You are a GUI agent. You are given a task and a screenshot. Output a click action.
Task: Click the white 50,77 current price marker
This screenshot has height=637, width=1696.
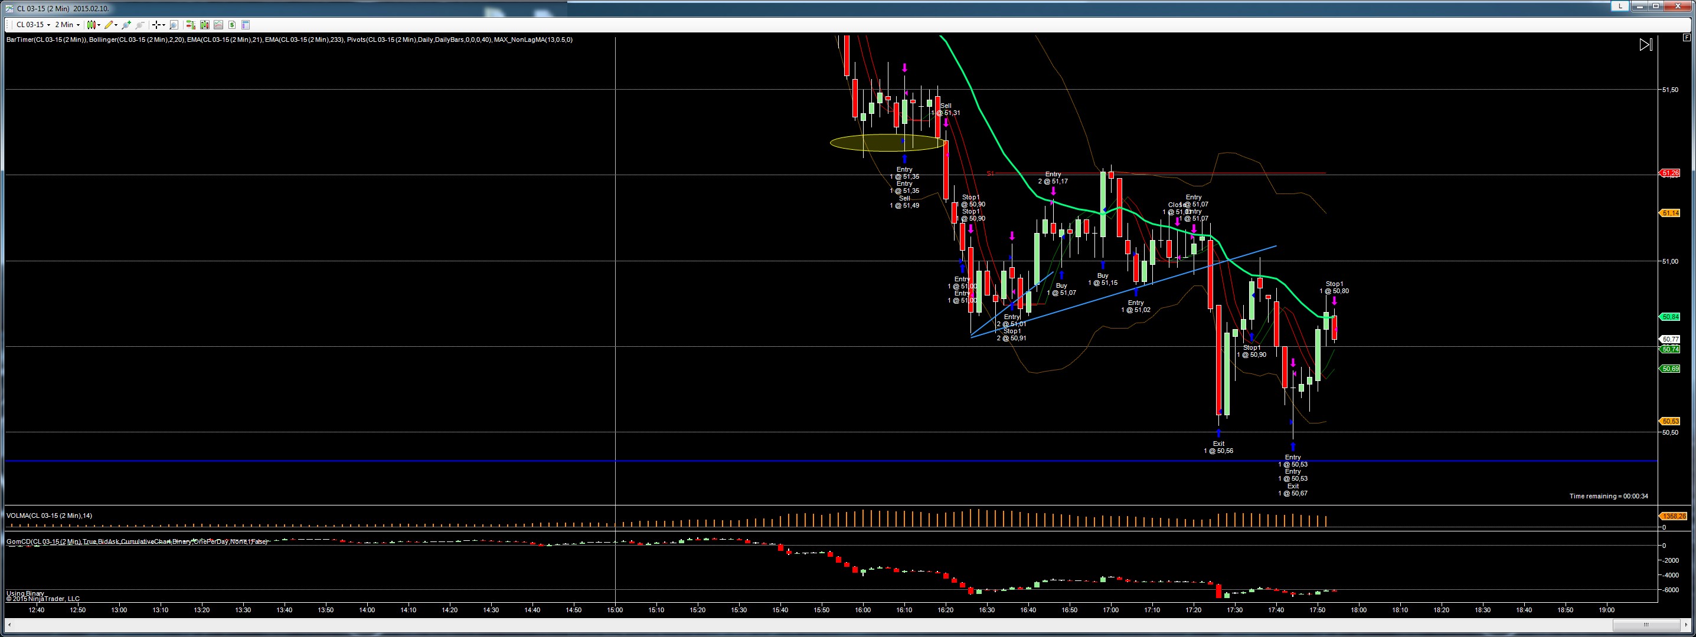click(1669, 340)
